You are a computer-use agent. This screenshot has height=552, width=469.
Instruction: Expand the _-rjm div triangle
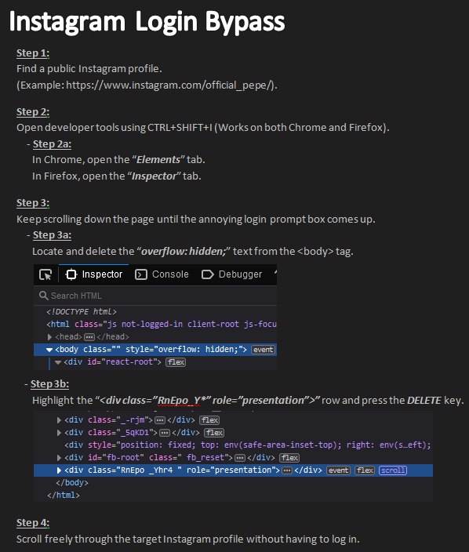(59, 420)
